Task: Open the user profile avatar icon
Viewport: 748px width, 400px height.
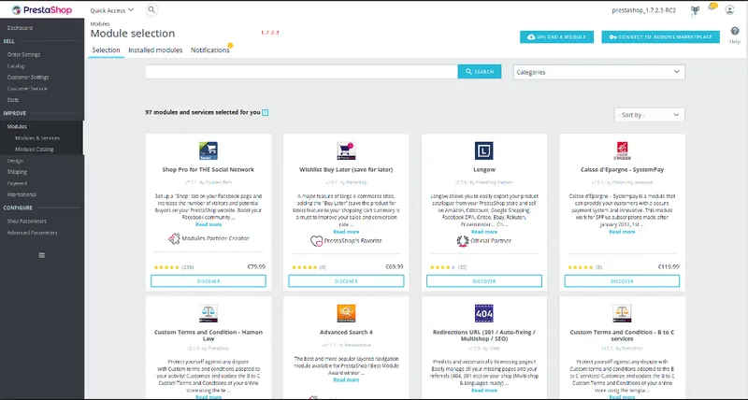Action: pos(729,9)
